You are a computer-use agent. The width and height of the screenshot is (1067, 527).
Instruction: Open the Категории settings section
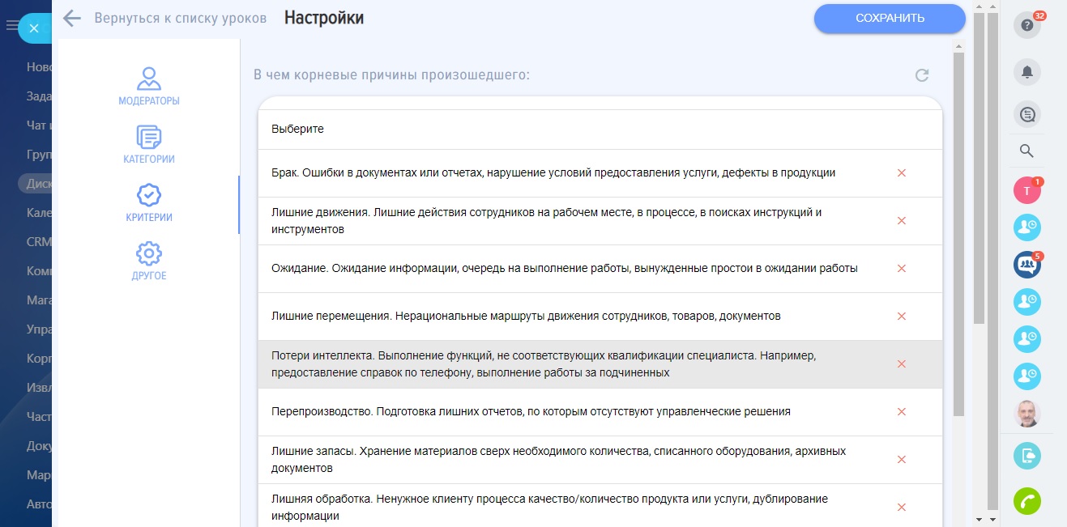pyautogui.click(x=149, y=144)
